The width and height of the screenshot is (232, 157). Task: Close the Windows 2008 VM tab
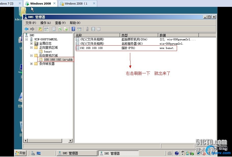pyautogui.click(x=54, y=3)
